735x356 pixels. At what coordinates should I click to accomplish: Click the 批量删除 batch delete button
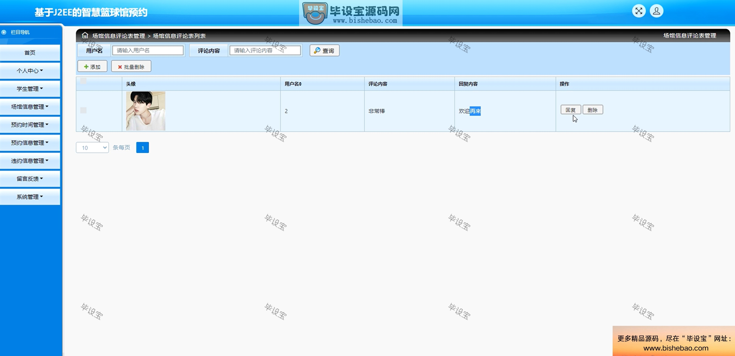pyautogui.click(x=131, y=66)
